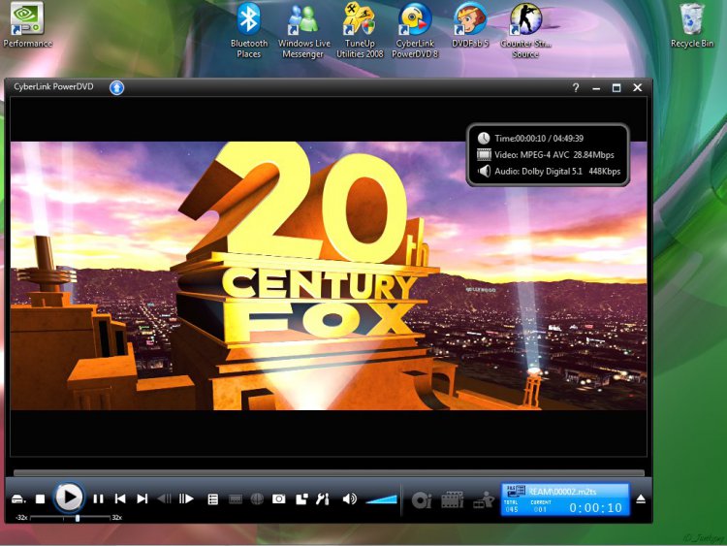Mute audio with the speaker icon
This screenshot has height=546, width=727.
coord(349,498)
